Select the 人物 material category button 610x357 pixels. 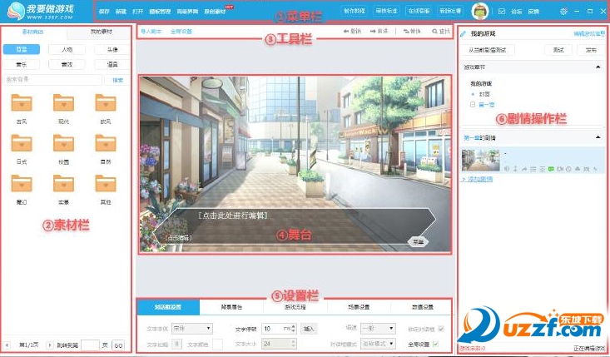click(67, 49)
